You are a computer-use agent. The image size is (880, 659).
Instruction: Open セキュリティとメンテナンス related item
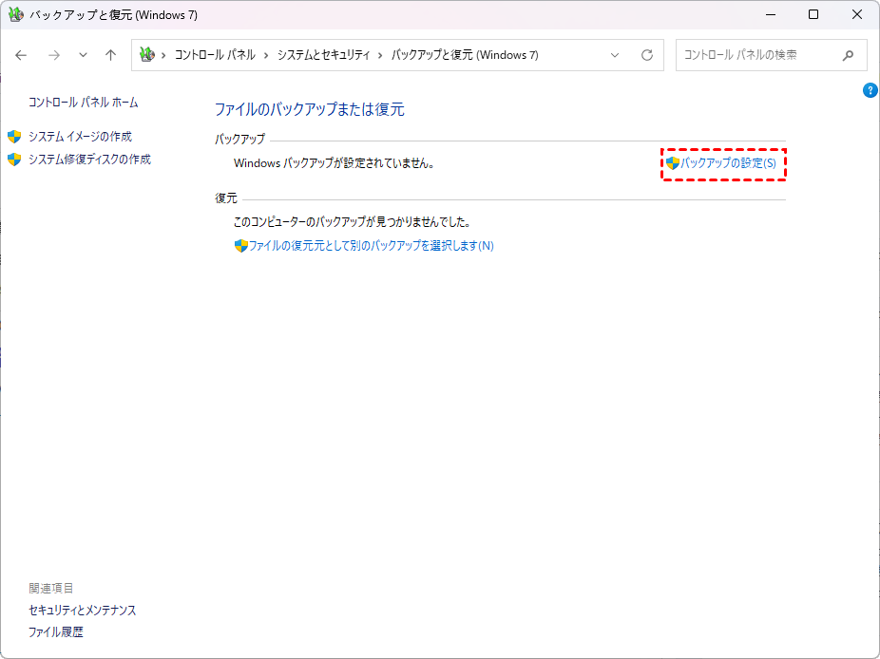[x=83, y=611]
